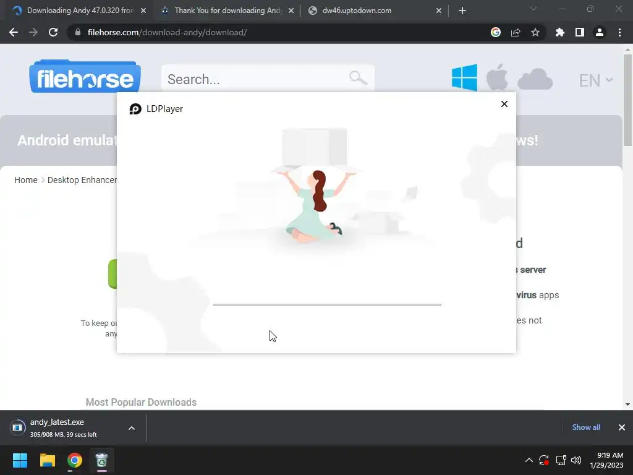Open the clock showing 9:19 AM
Image resolution: width=633 pixels, height=475 pixels.
tap(607, 460)
